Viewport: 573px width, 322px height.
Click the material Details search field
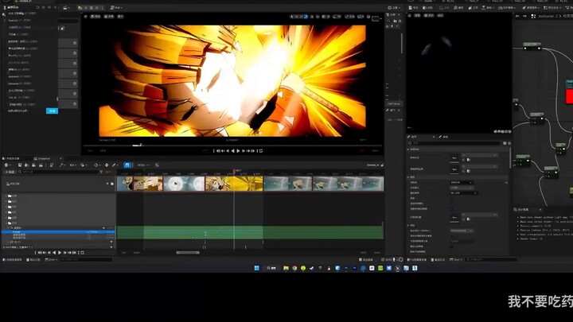454,143
